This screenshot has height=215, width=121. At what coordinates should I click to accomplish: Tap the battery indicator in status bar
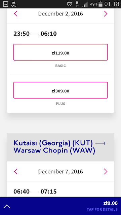click(x=100, y=4)
